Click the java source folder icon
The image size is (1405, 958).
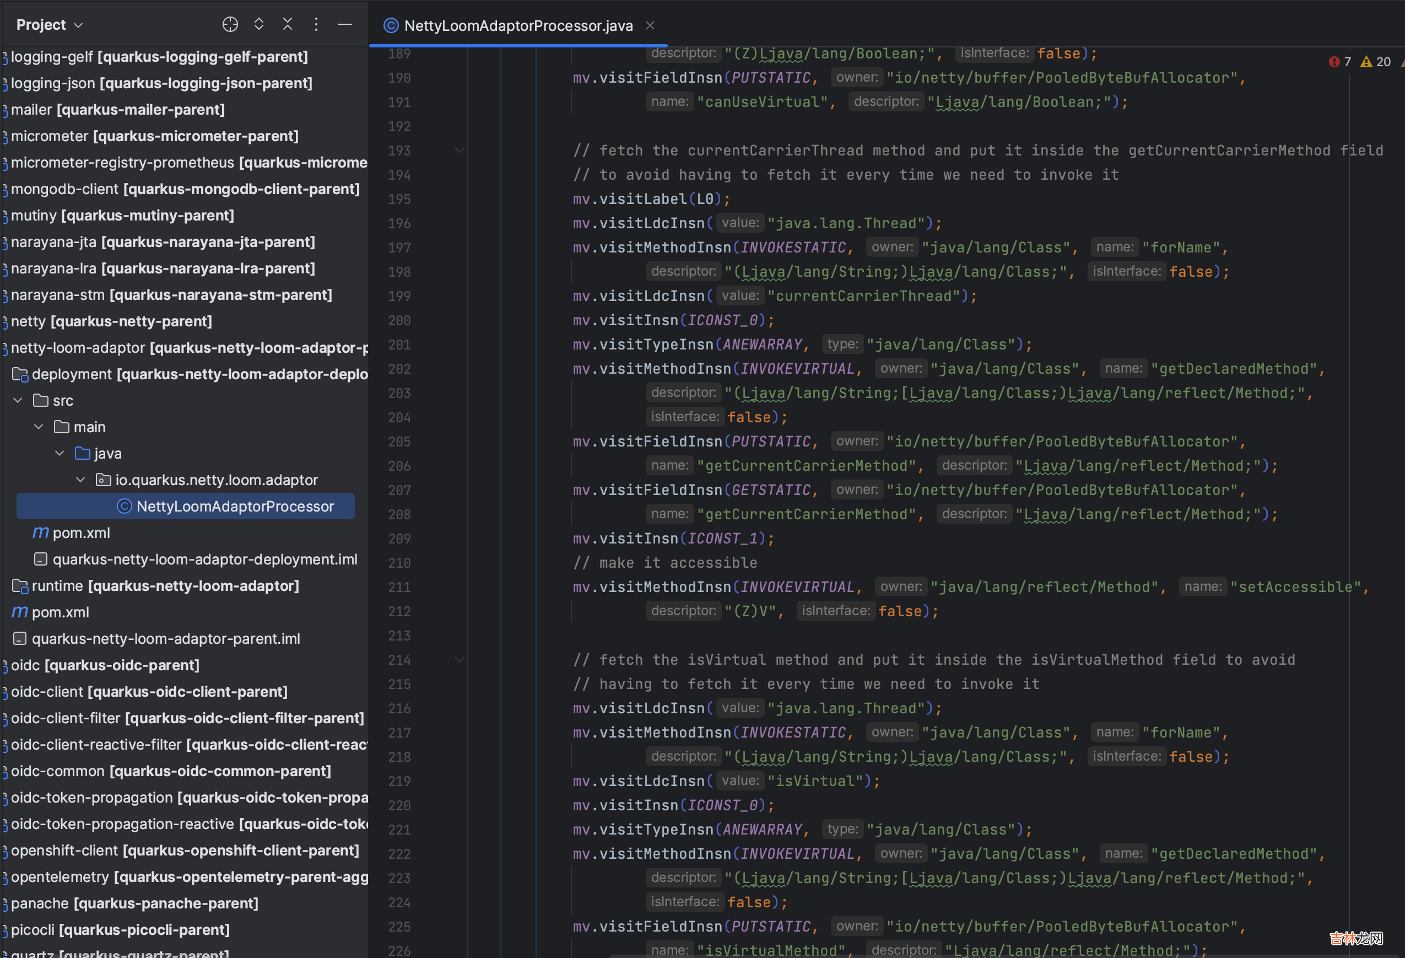(82, 453)
